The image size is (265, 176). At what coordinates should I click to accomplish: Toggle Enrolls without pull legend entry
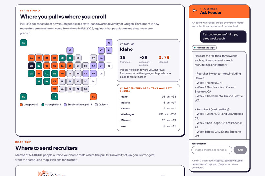[78, 105]
